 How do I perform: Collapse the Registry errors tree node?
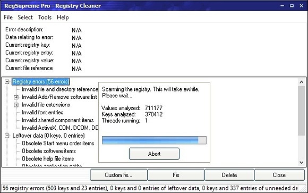point(7,82)
